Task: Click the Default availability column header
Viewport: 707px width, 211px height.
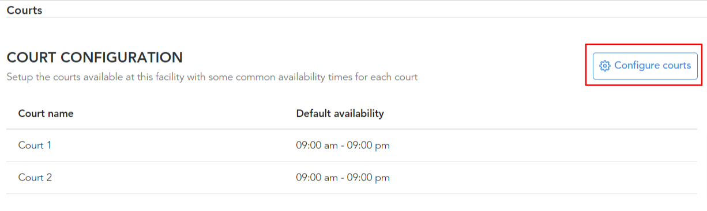Action: (x=340, y=113)
